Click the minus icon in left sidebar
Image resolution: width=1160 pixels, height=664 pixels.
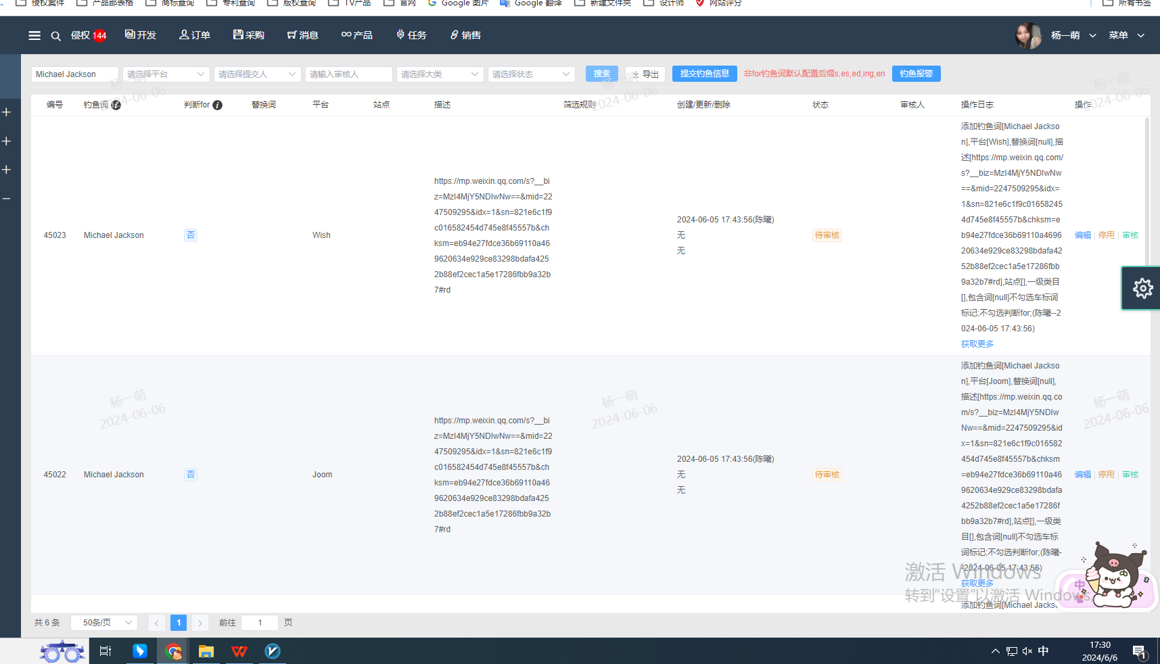pyautogui.click(x=6, y=199)
